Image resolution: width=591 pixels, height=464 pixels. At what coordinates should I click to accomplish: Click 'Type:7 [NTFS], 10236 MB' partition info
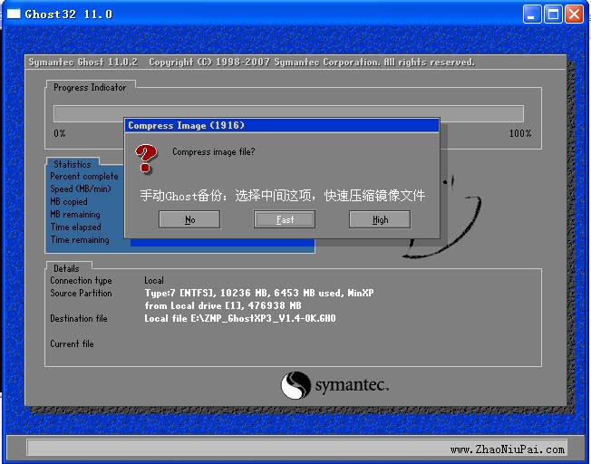[259, 293]
